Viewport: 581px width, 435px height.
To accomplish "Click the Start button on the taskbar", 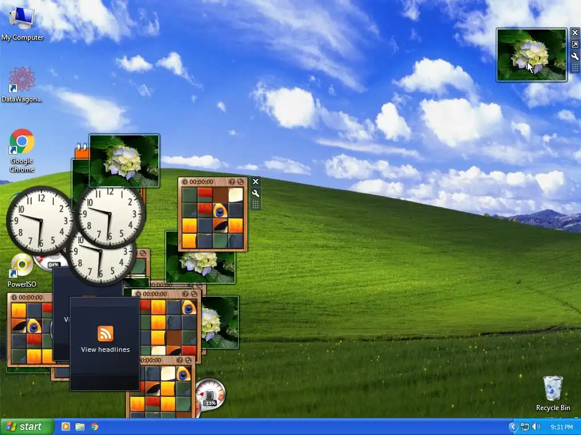I will [26, 427].
